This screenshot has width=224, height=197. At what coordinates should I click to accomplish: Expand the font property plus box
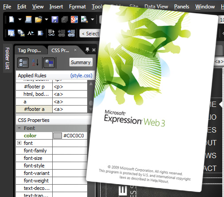coord(19,143)
